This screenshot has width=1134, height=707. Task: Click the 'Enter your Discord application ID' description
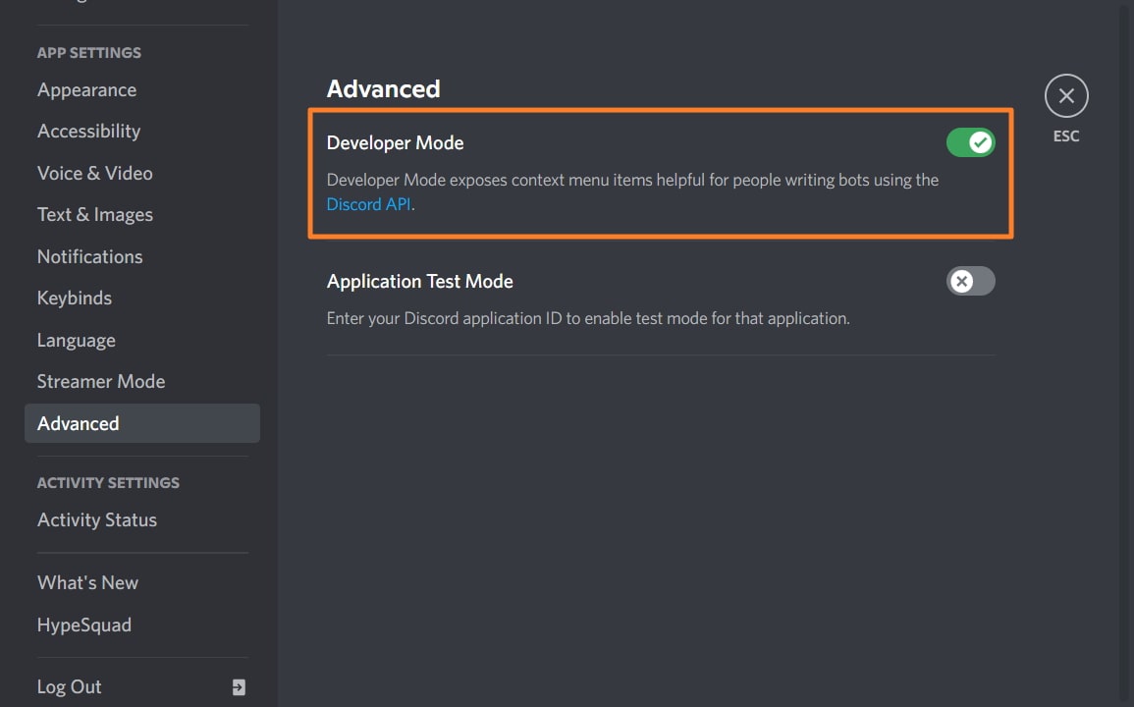click(588, 318)
